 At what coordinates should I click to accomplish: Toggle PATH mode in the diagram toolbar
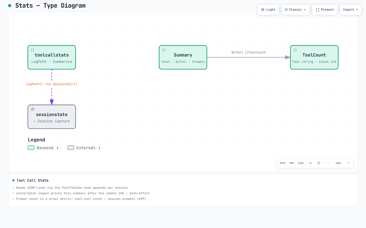point(283,163)
